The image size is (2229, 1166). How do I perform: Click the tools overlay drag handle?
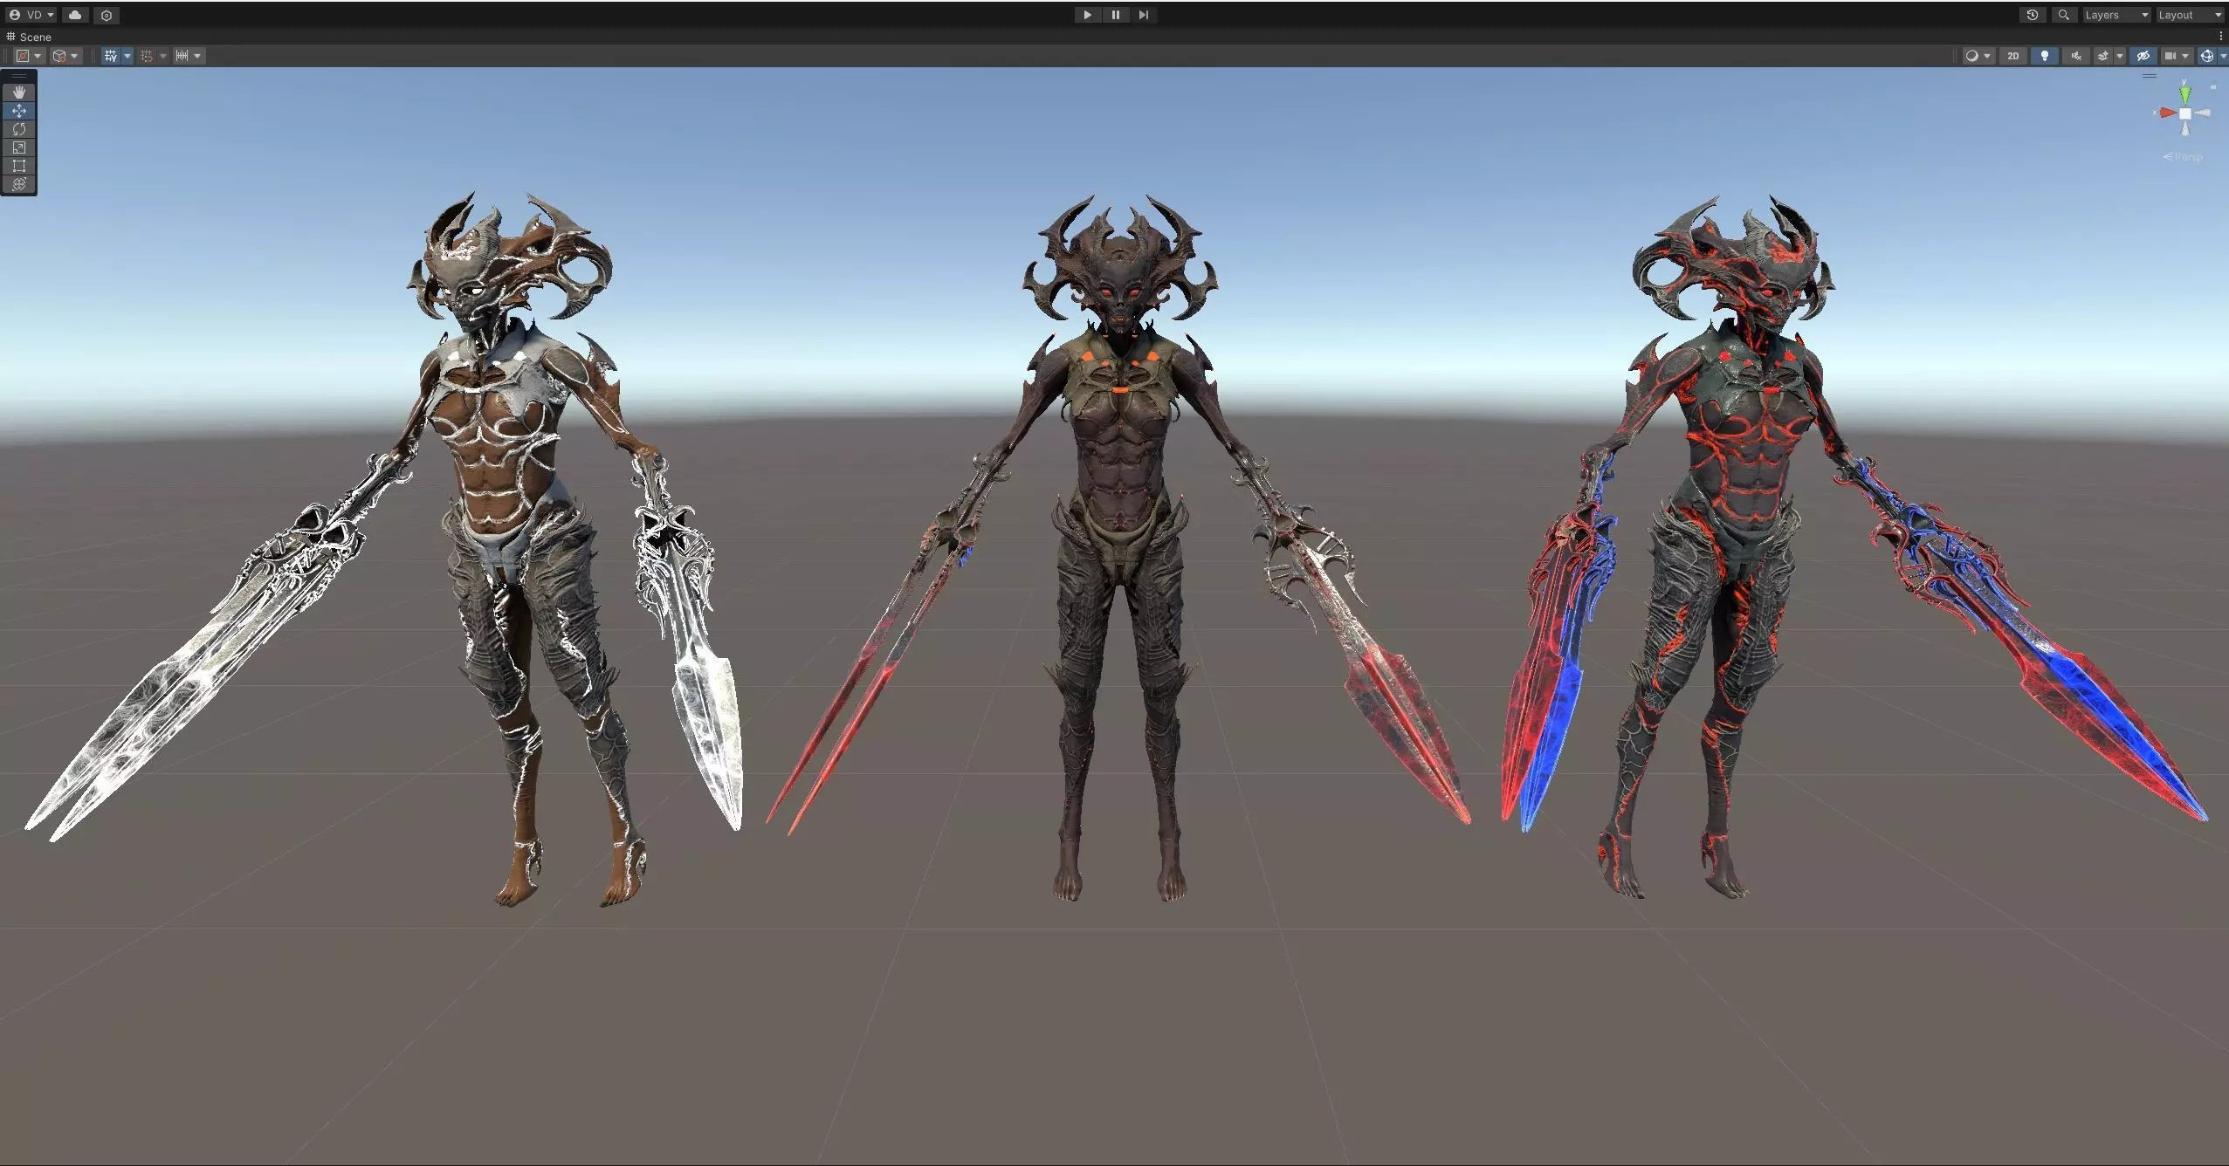[x=19, y=76]
